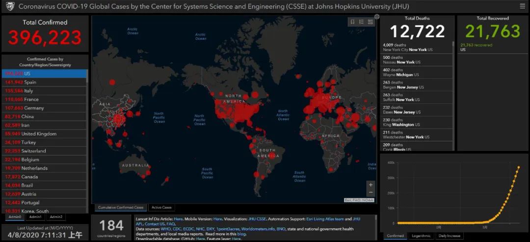Select the Germany row in country list
Viewport: 530px width, 242px height.
tap(44, 108)
